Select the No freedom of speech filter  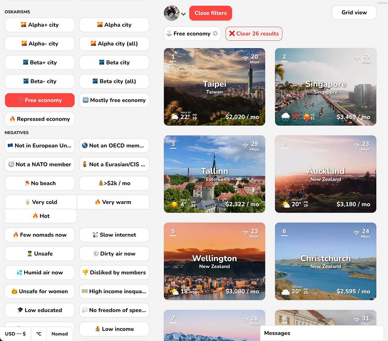click(x=114, y=310)
